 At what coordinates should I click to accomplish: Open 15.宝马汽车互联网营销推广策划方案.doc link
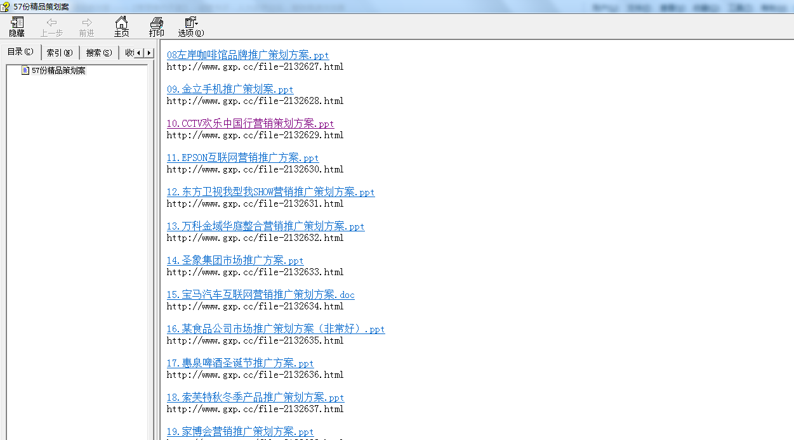[x=261, y=295]
